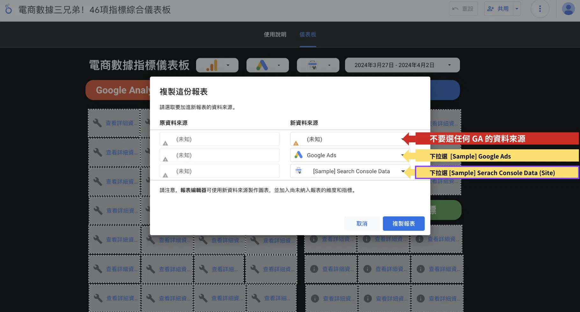Select the 儀表板 tab
This screenshot has height=312, width=580.
(308, 34)
